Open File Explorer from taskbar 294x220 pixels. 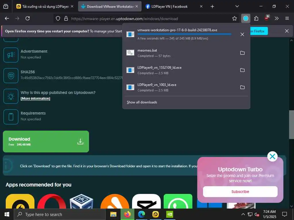click(113, 214)
